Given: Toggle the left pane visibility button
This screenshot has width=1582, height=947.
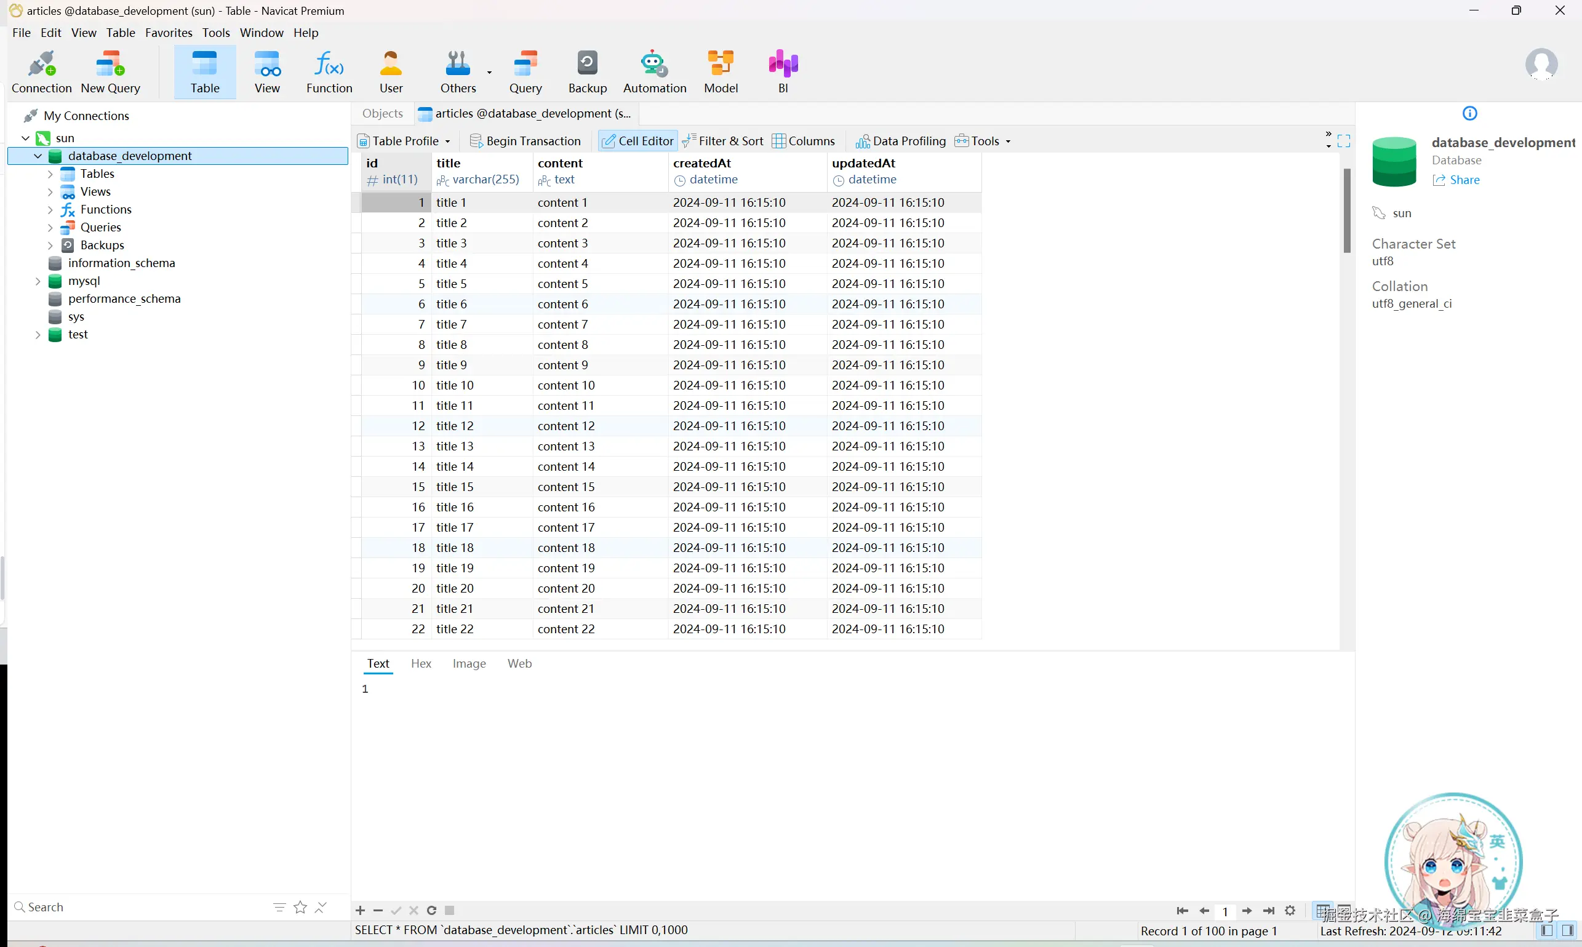Looking at the screenshot, I should pos(1547,930).
